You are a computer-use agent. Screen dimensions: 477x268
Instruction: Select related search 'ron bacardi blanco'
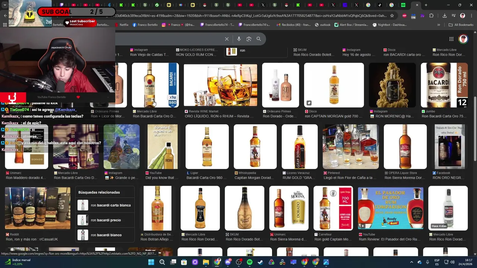click(105, 235)
